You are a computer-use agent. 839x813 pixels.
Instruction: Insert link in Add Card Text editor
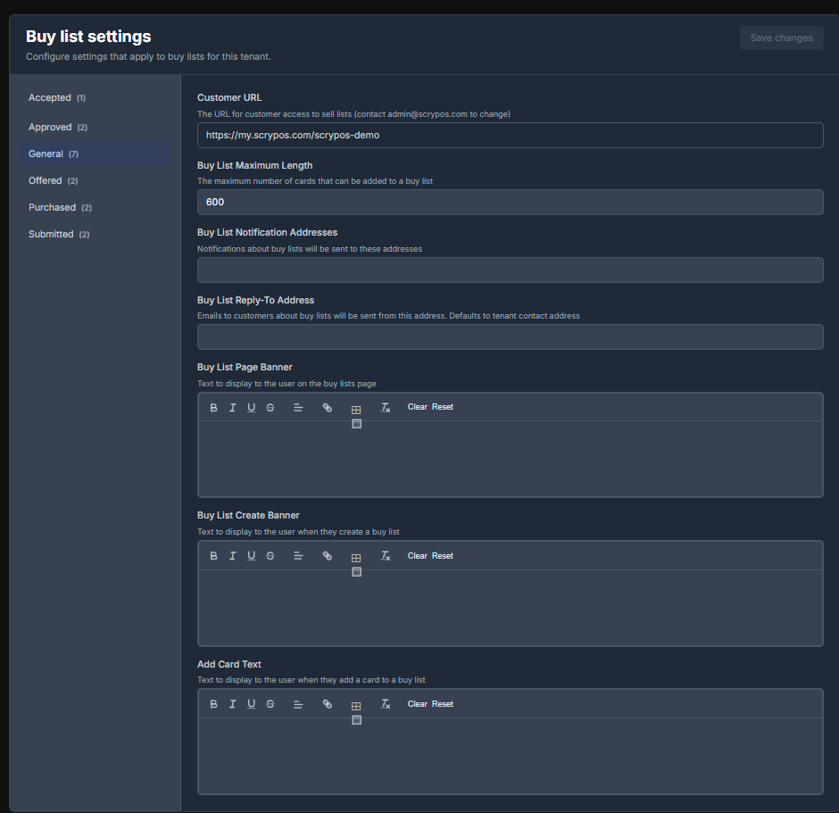327,704
